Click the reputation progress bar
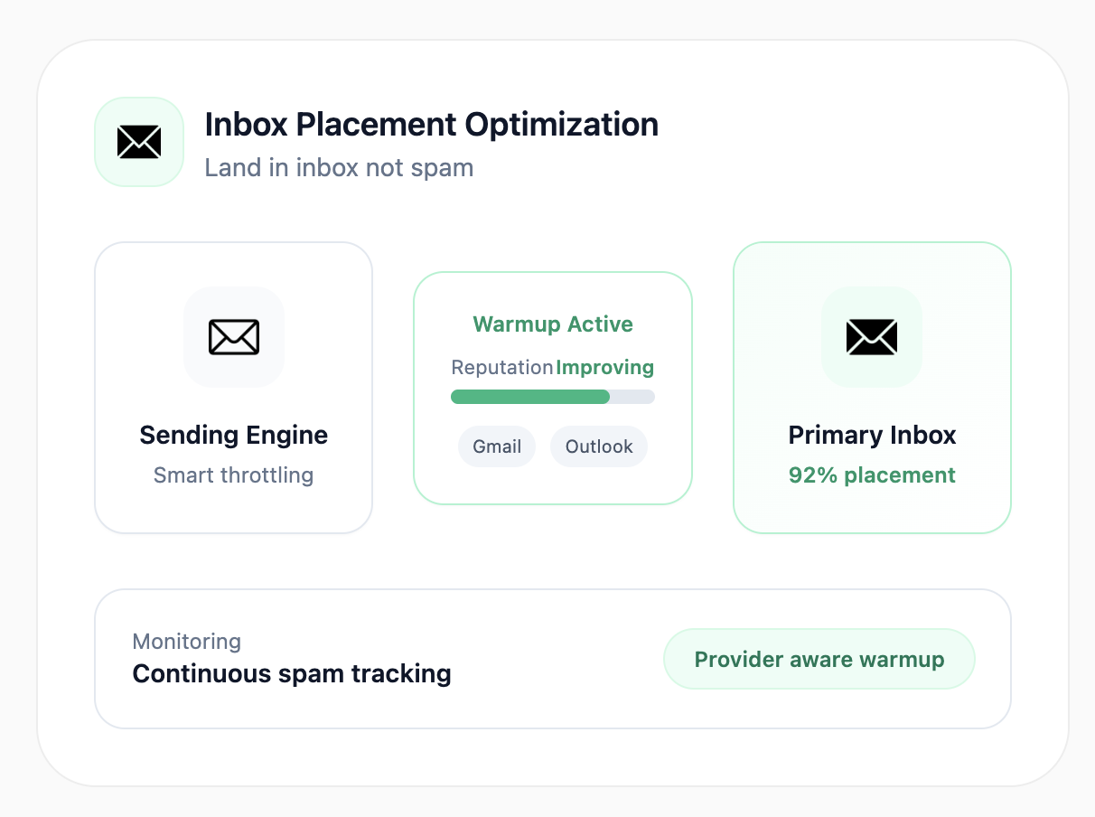 pos(552,396)
